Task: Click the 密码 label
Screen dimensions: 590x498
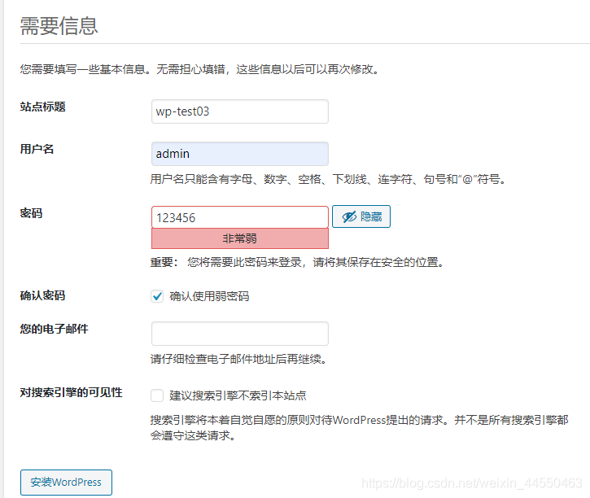Action: point(31,213)
